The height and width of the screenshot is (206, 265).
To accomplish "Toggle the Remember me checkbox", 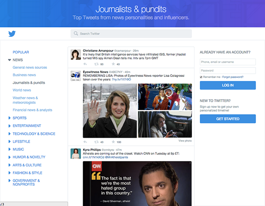I will pos(201,77).
